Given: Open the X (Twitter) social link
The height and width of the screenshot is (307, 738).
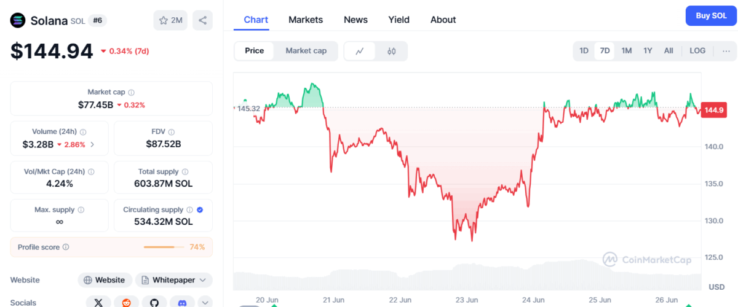Looking at the screenshot, I should click(x=98, y=302).
